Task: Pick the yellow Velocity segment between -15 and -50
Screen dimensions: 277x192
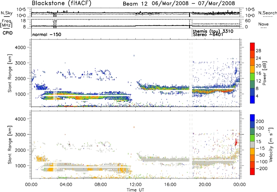Action: pos(252,151)
